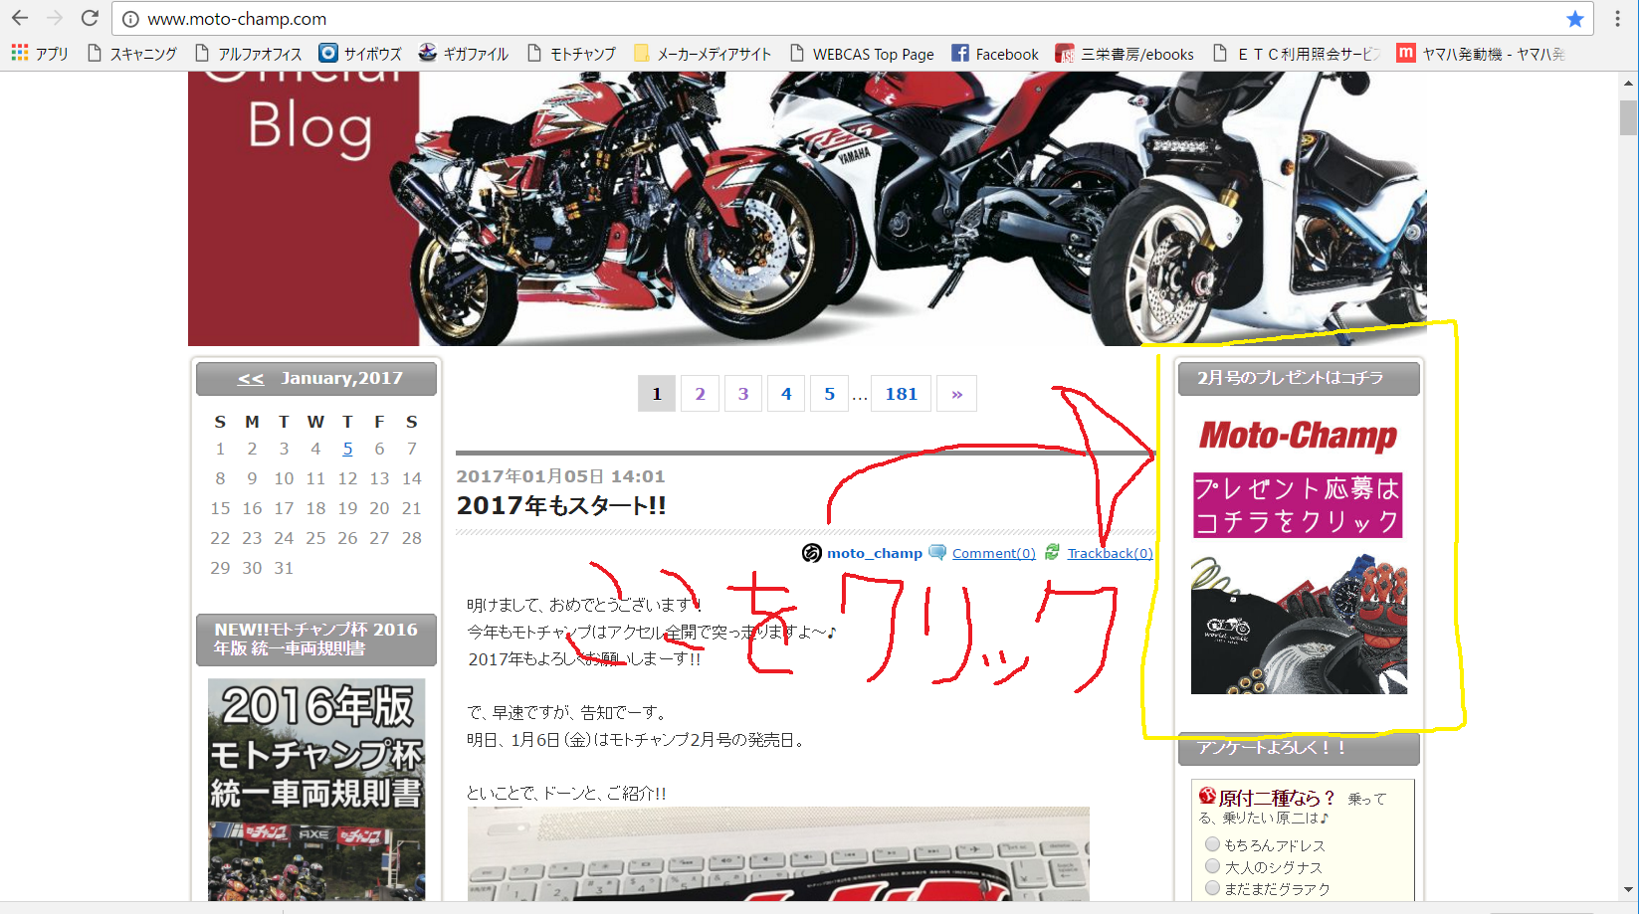Jump to last blog page 181
The image size is (1639, 914).
(902, 394)
